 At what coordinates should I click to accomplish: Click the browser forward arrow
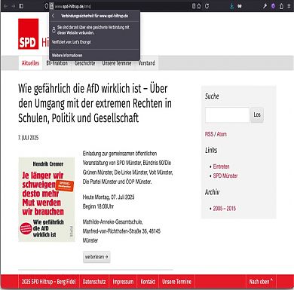click(x=14, y=6)
